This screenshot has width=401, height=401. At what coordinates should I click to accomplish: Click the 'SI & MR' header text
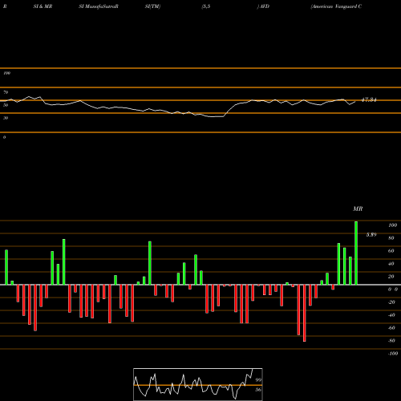click(43, 6)
